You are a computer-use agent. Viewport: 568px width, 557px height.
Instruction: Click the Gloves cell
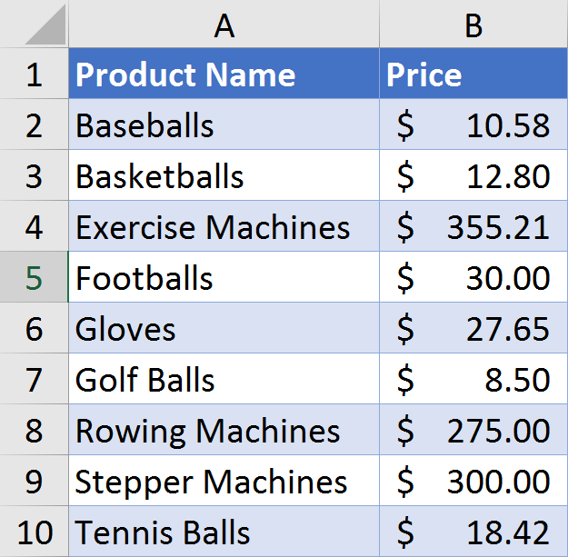tap(224, 329)
